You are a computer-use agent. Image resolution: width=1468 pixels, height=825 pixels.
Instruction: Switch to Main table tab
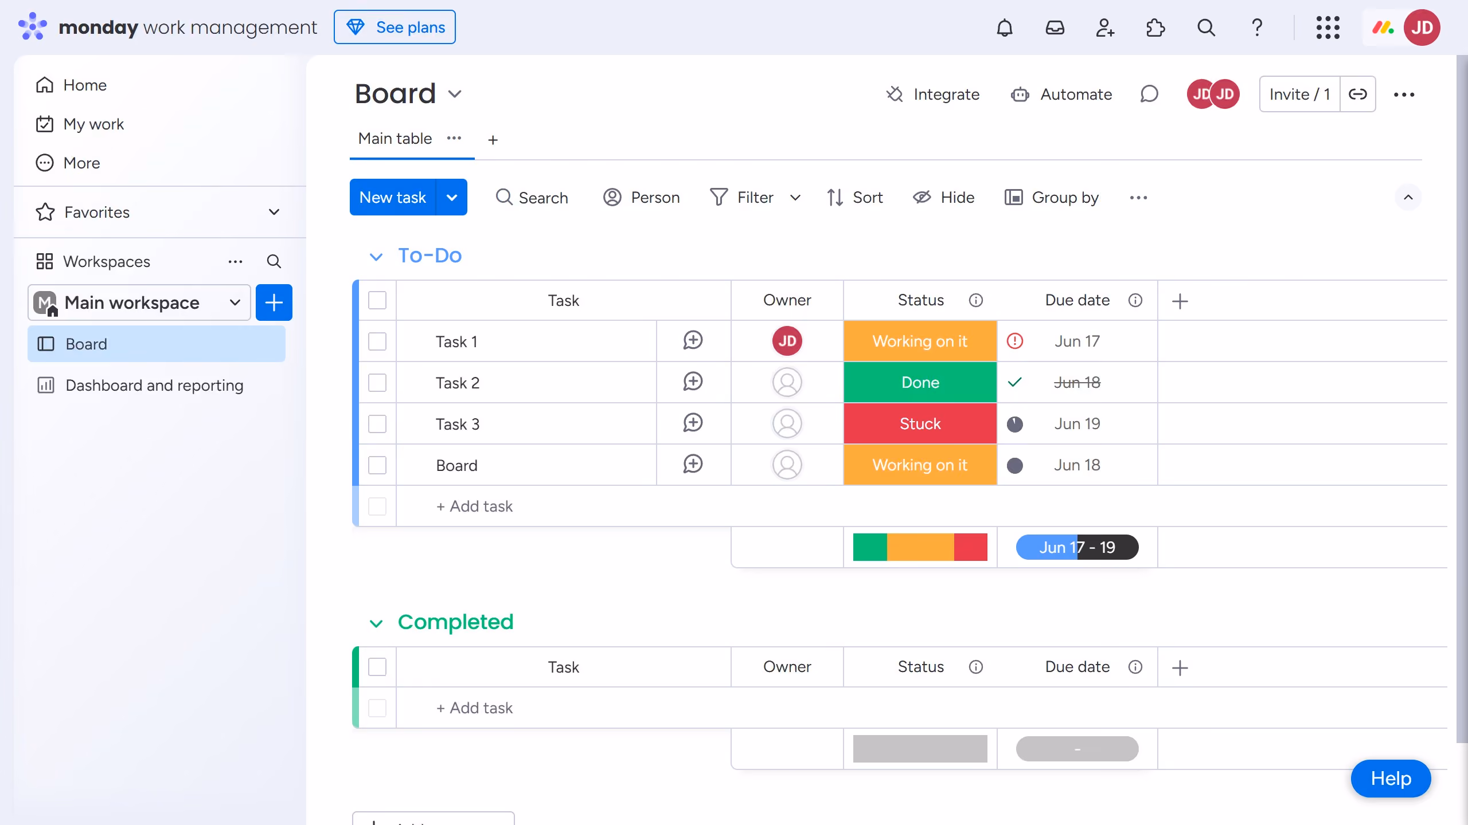(395, 138)
